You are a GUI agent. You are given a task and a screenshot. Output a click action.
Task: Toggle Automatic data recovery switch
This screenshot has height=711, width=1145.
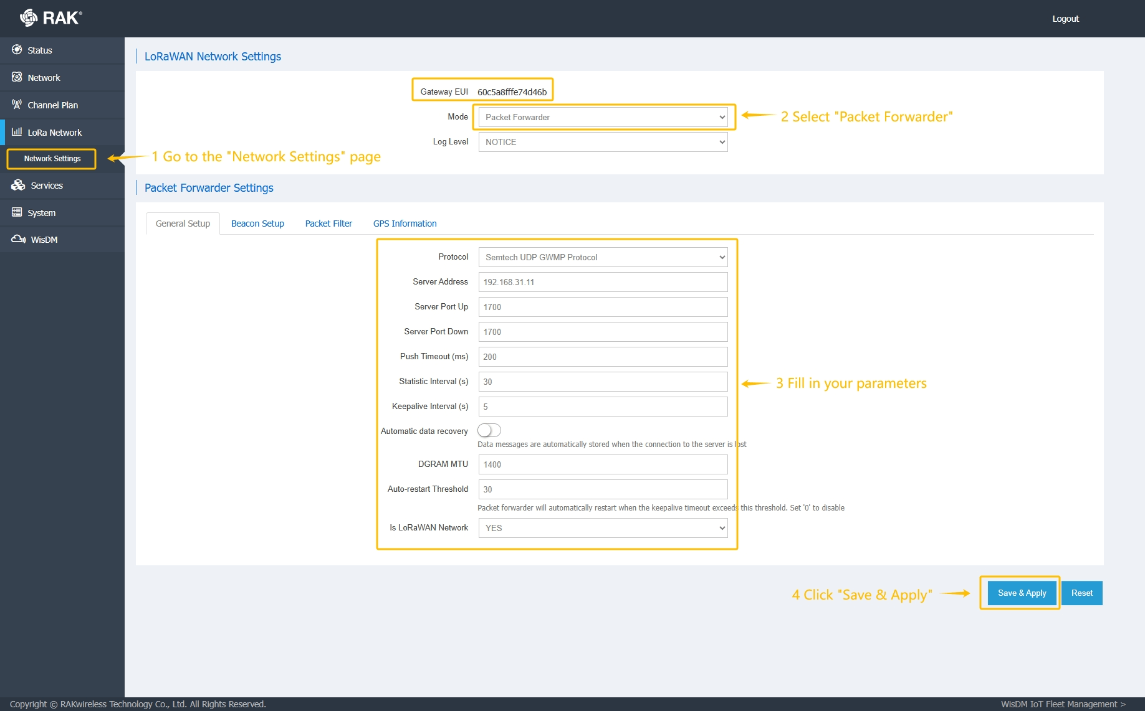489,431
